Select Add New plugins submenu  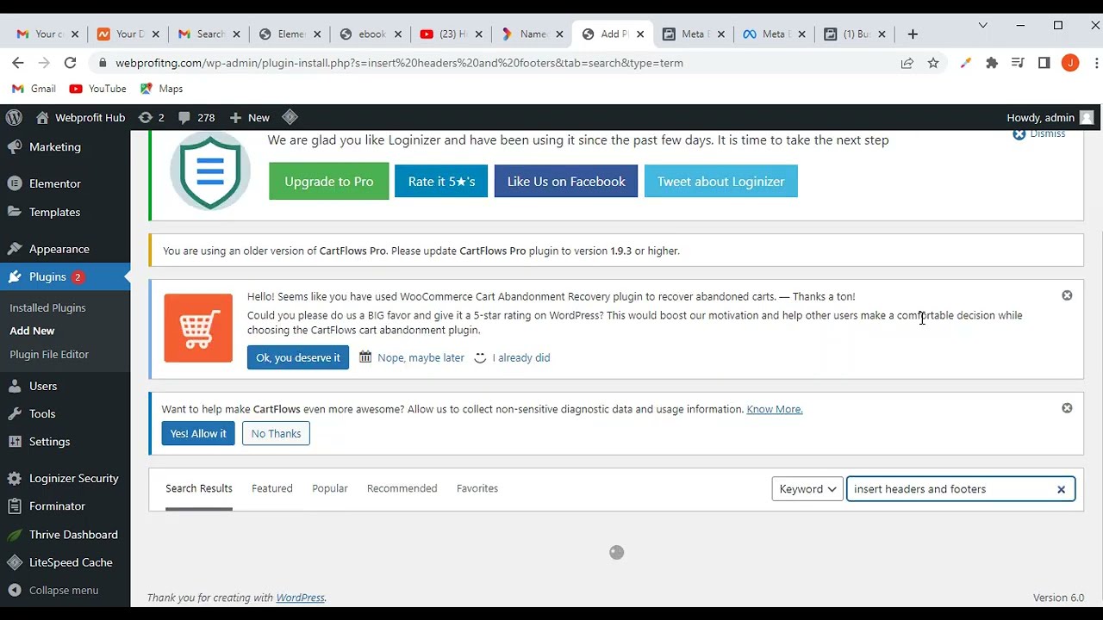(x=32, y=331)
